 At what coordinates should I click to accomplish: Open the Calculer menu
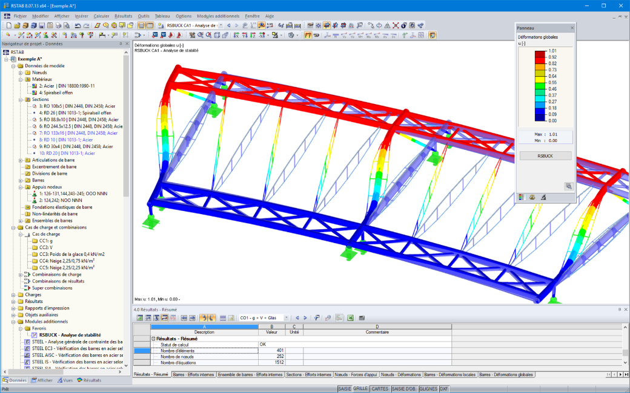coord(101,16)
